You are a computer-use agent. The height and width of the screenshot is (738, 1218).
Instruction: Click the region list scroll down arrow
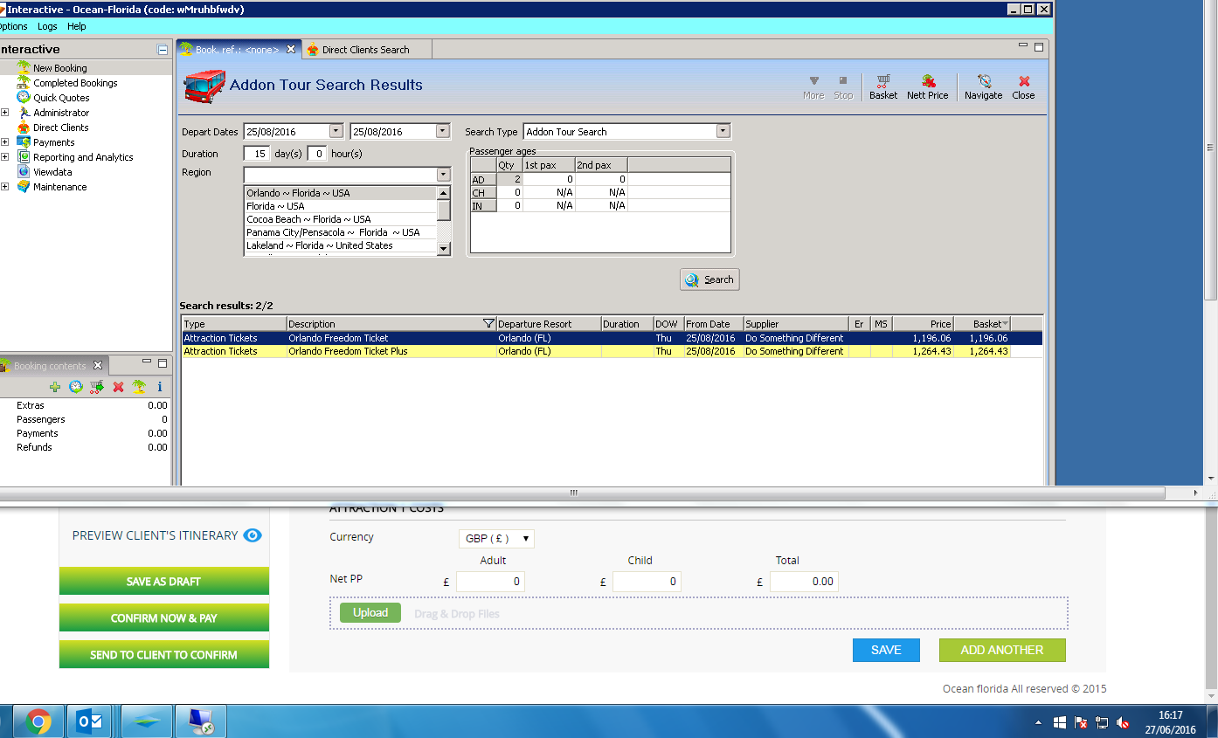[444, 249]
